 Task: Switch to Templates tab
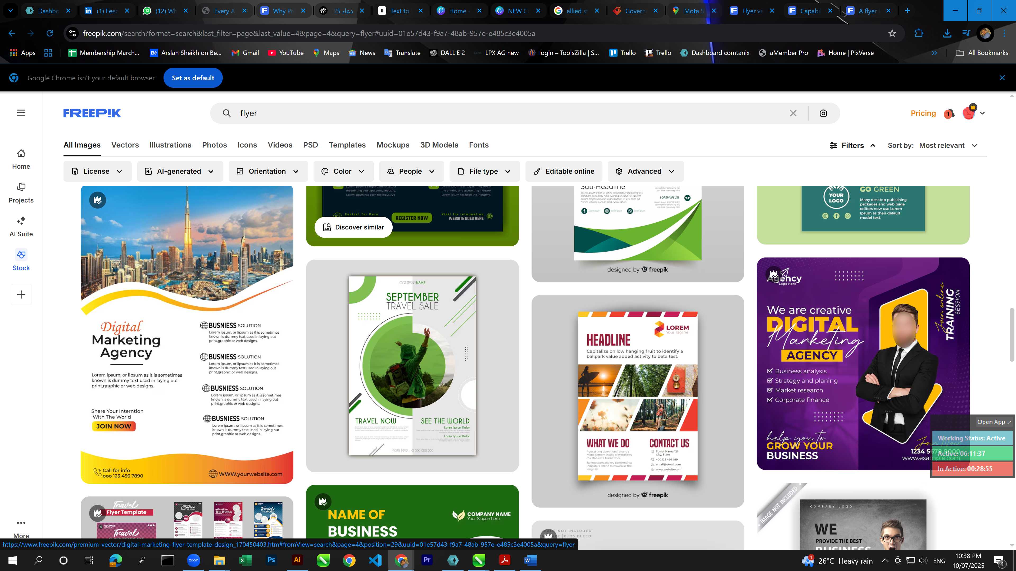click(x=347, y=145)
